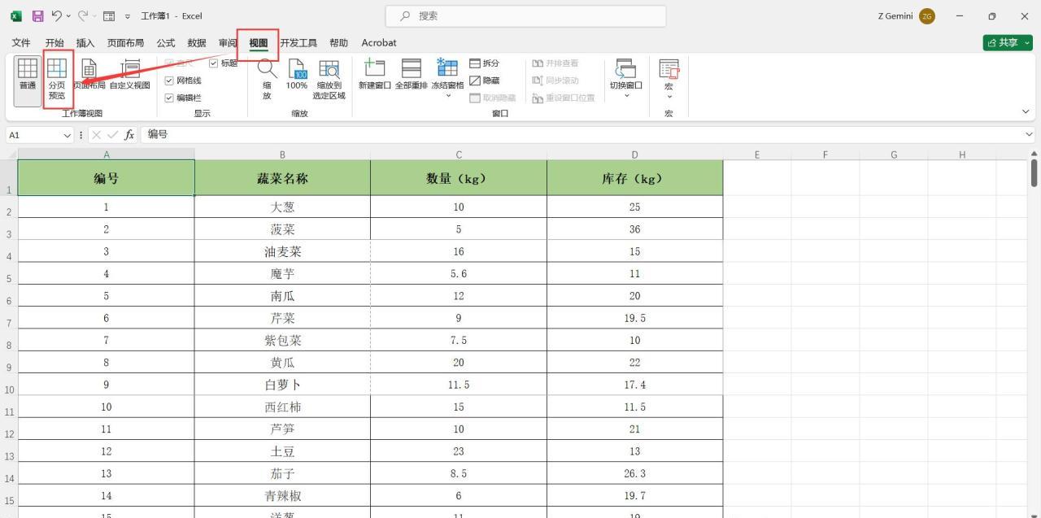
Task: Select cell containing 西红柿
Action: [282, 407]
